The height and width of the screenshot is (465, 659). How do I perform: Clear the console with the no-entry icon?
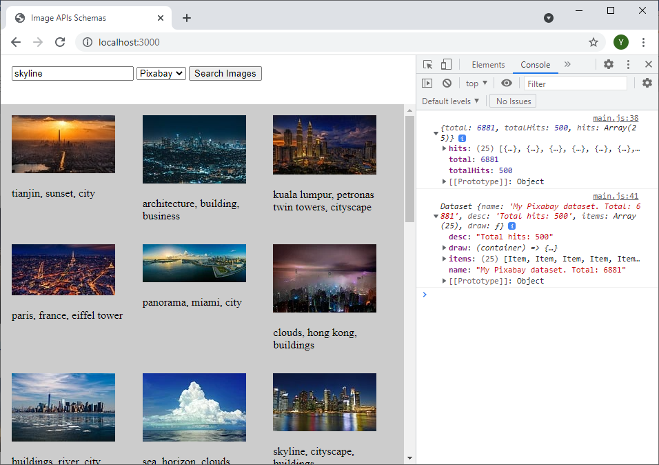[x=447, y=82]
